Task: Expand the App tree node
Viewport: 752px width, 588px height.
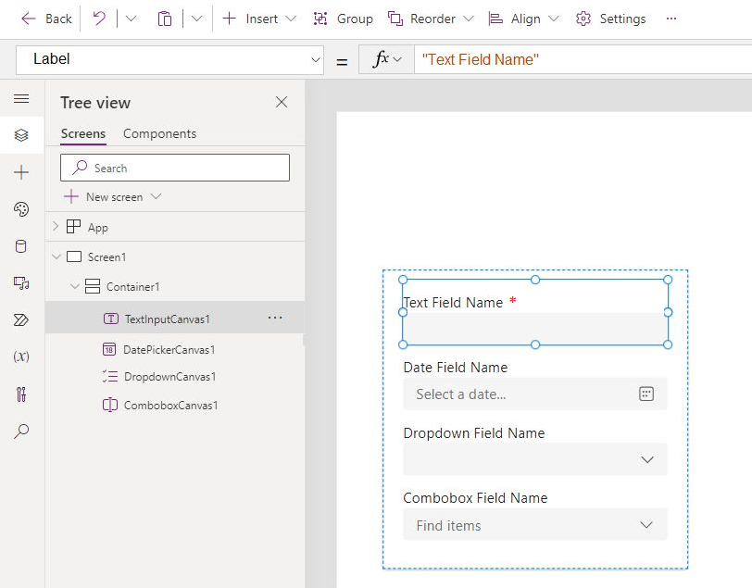Action: pyautogui.click(x=56, y=226)
